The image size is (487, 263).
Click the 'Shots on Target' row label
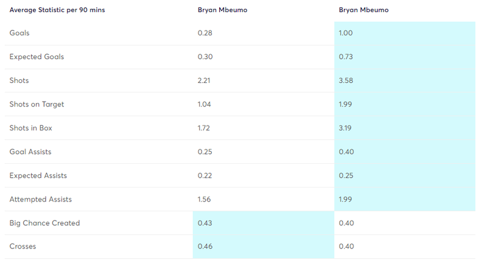37,104
